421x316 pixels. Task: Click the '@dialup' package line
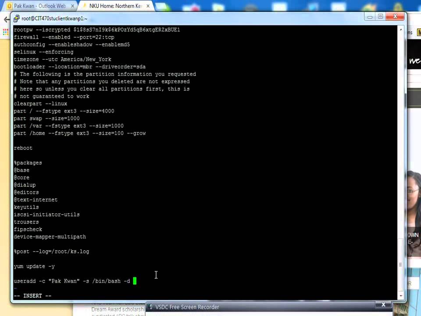(x=25, y=185)
